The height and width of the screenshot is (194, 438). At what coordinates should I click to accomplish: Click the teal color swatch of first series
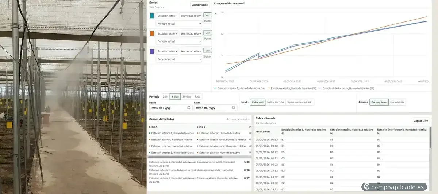tap(152, 16)
